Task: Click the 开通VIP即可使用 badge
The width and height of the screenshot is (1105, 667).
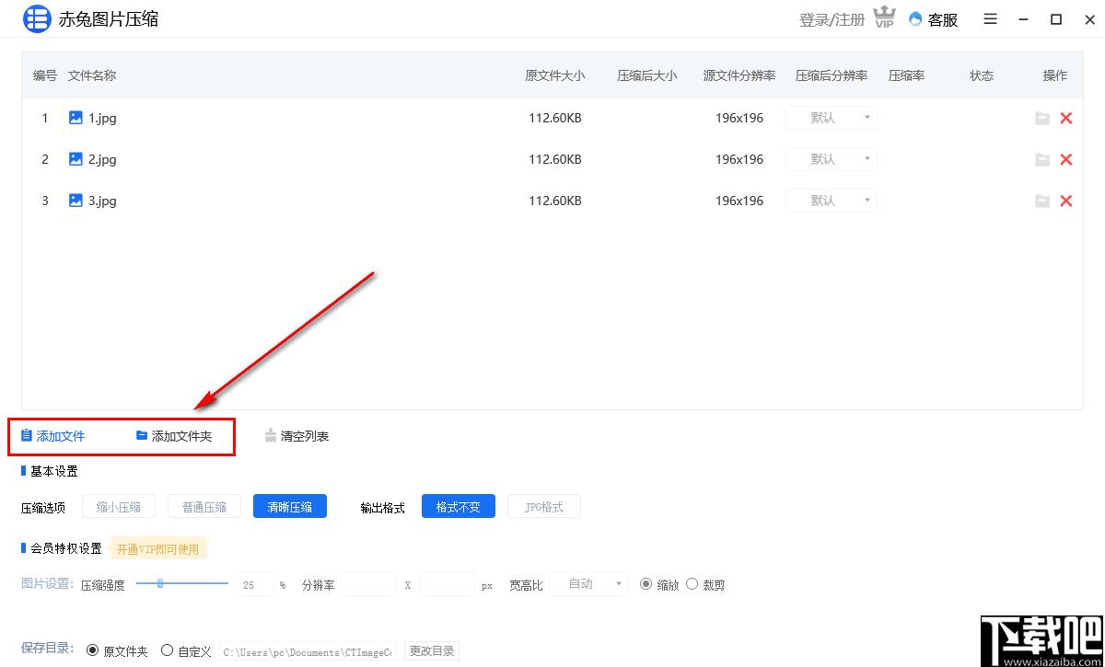Action: coord(158,549)
